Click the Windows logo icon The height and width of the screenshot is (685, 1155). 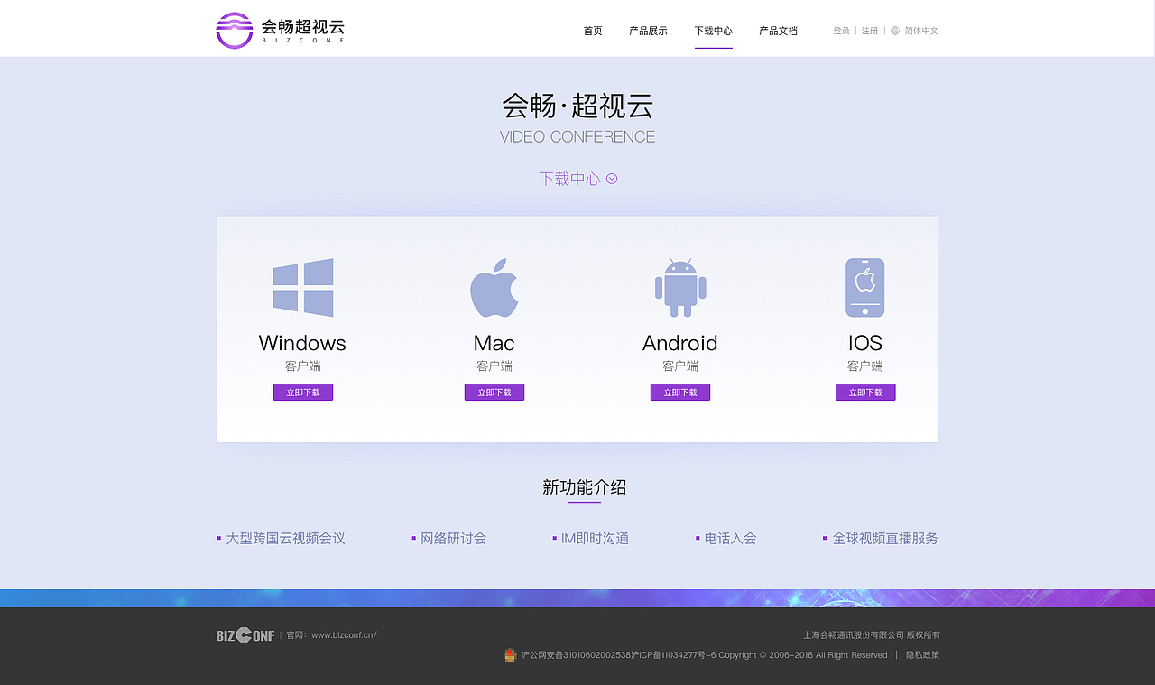[303, 288]
